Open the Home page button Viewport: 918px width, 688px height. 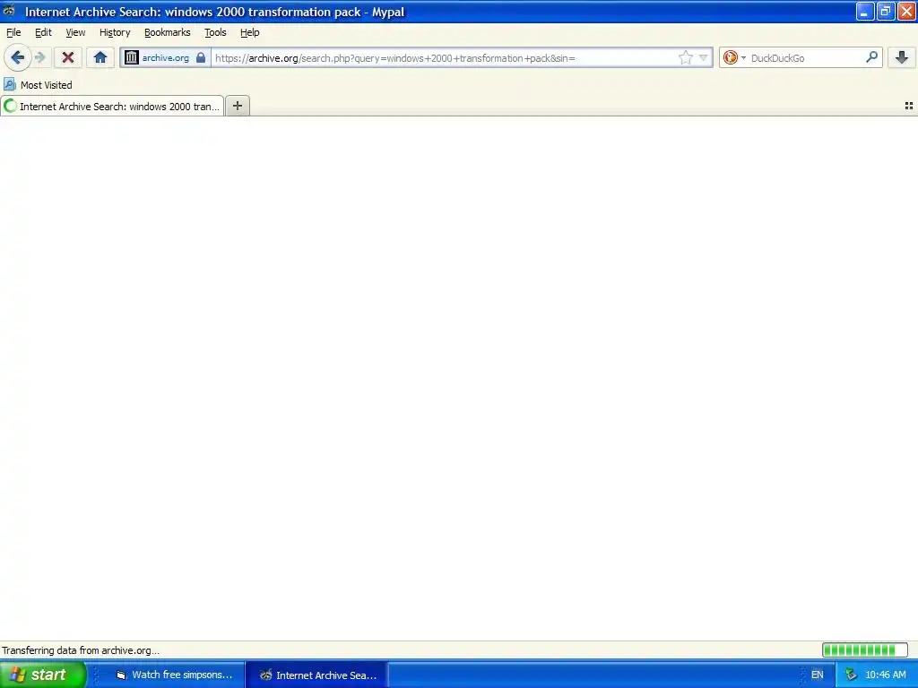pyautogui.click(x=100, y=57)
